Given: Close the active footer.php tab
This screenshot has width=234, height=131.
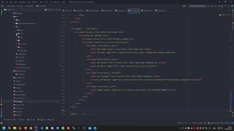Looking at the screenshot, I should (x=139, y=11).
